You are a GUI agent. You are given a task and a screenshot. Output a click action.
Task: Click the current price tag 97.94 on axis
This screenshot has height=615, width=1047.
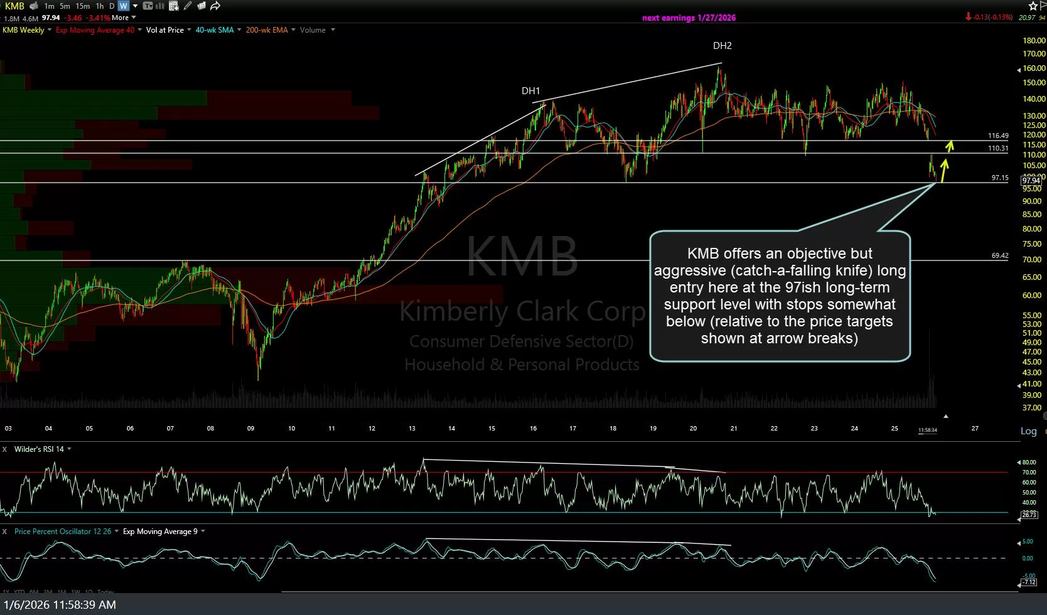[x=1031, y=180]
